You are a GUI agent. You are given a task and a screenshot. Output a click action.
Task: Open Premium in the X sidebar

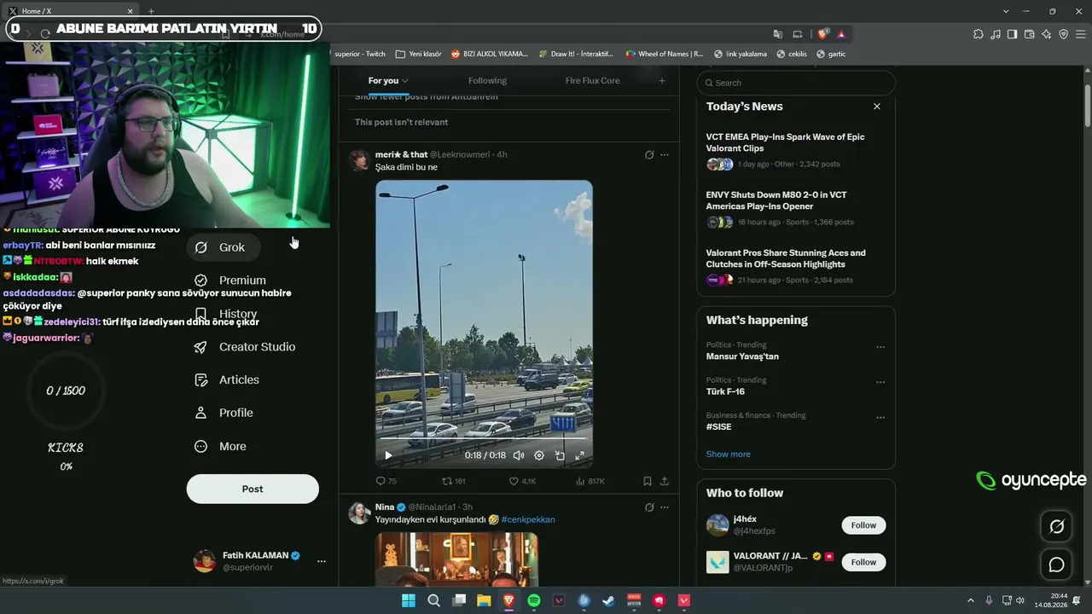click(x=229, y=281)
